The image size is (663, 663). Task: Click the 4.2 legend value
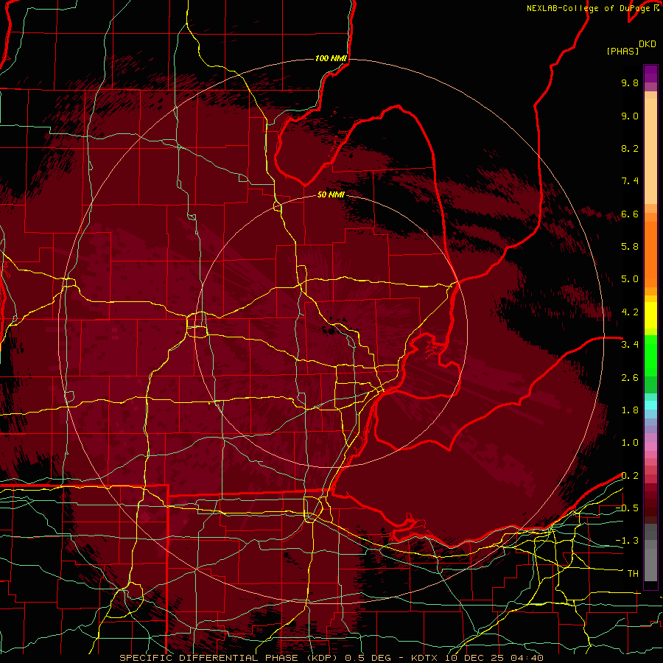pyautogui.click(x=630, y=312)
